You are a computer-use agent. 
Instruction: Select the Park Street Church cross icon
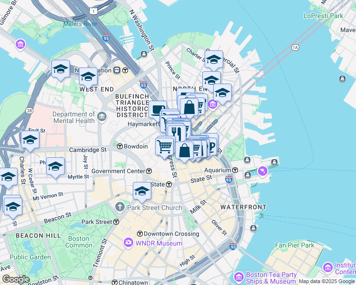point(120,207)
